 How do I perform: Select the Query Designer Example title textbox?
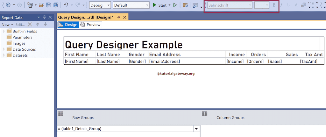(192, 44)
